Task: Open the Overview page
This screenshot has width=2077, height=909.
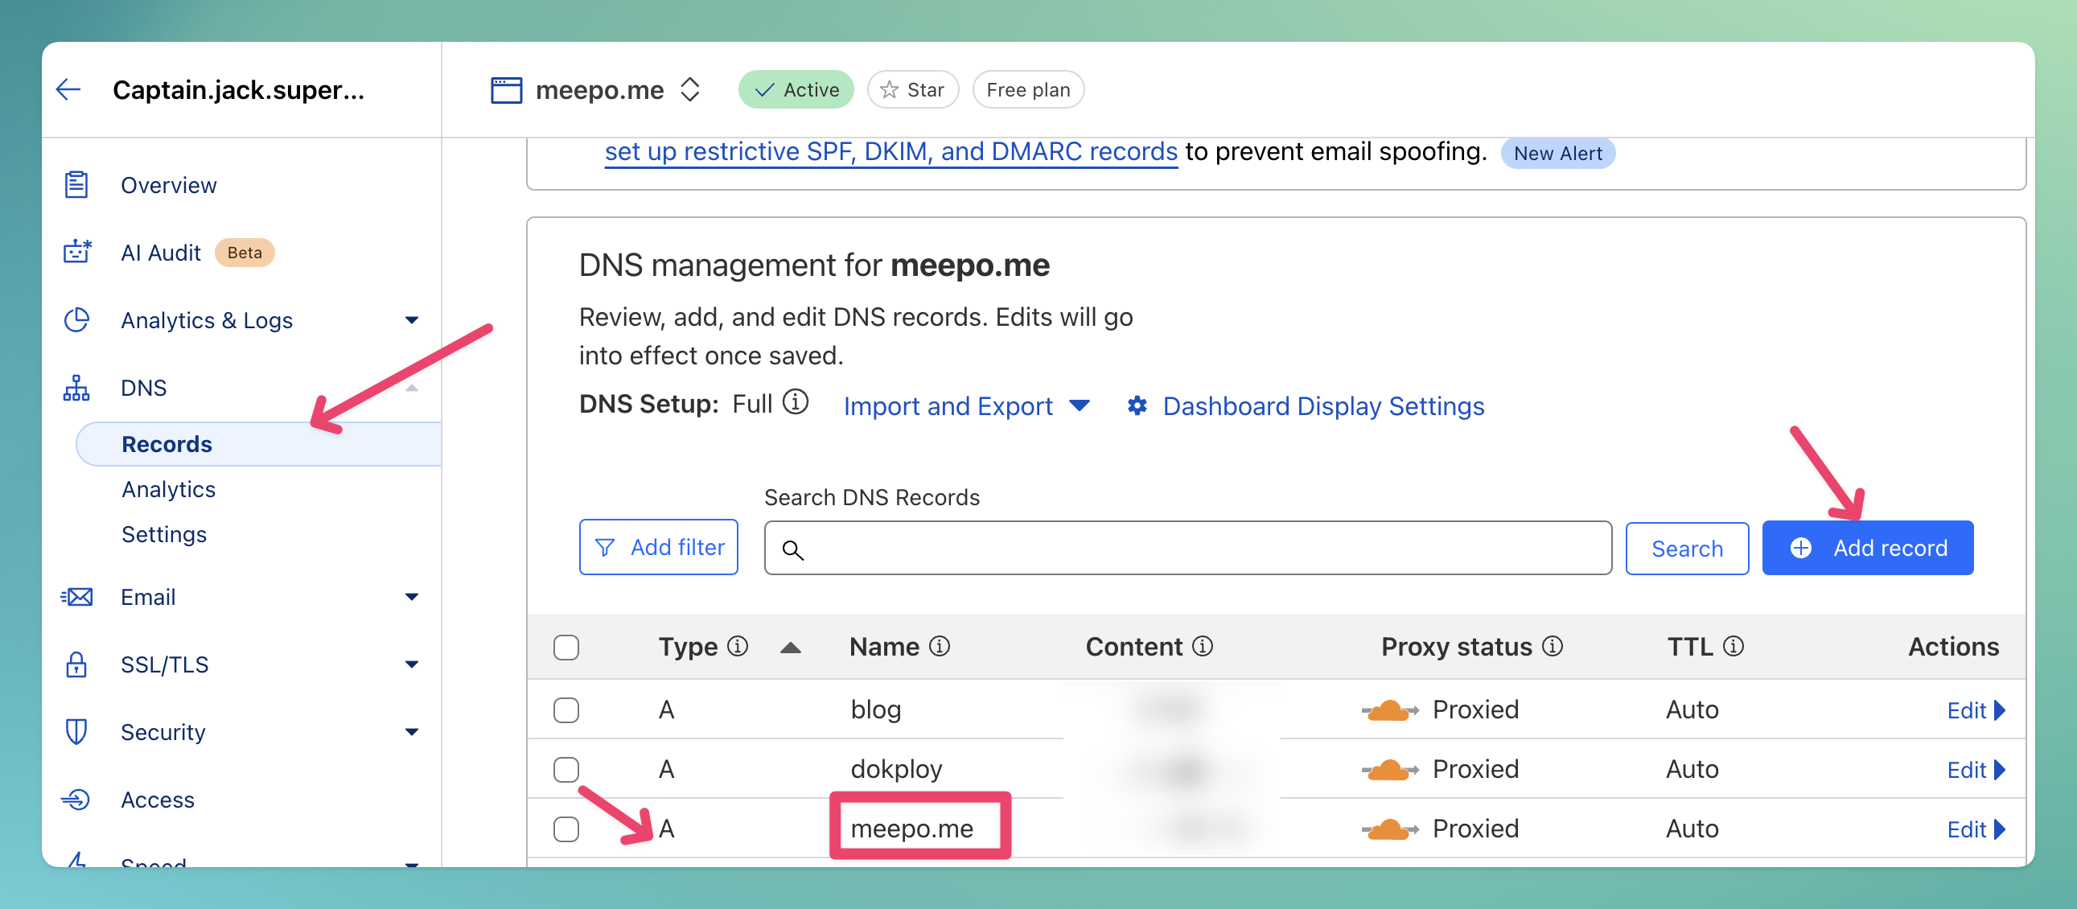Action: [168, 185]
